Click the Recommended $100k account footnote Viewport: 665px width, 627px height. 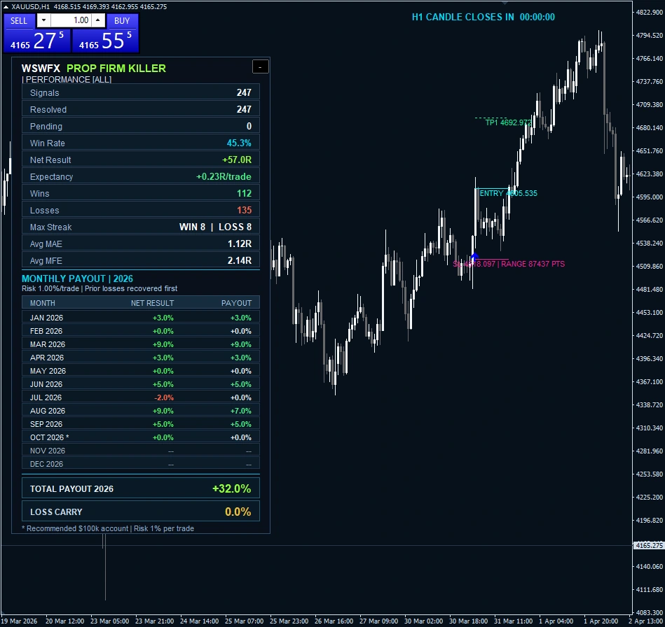(108, 528)
